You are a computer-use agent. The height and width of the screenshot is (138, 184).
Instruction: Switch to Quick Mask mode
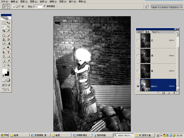coord(8,80)
